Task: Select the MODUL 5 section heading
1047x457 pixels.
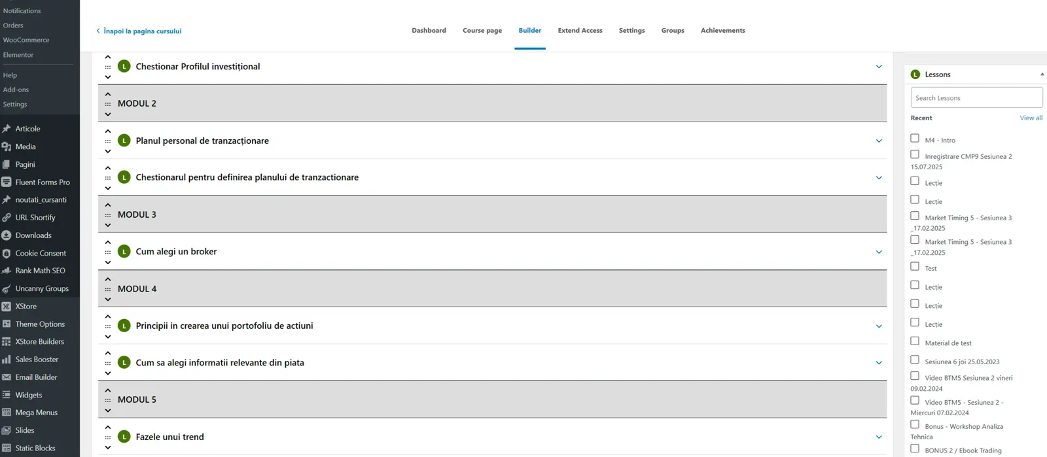Action: point(137,400)
